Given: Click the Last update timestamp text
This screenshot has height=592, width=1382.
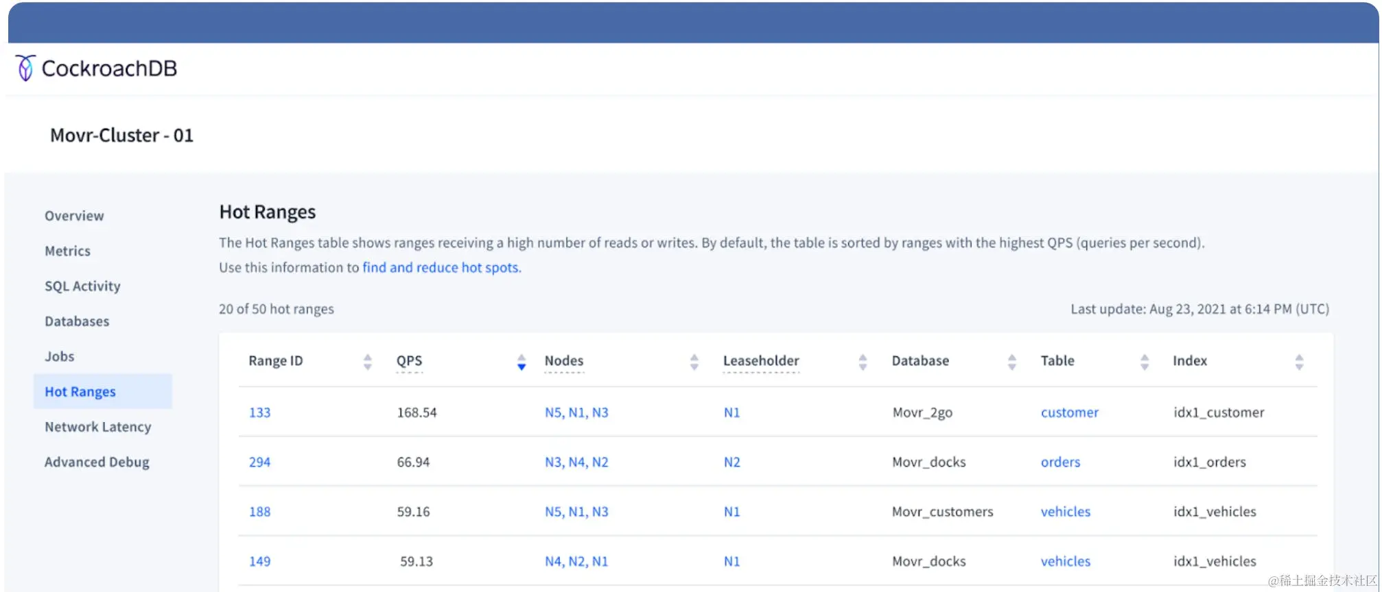Looking at the screenshot, I should point(1199,309).
